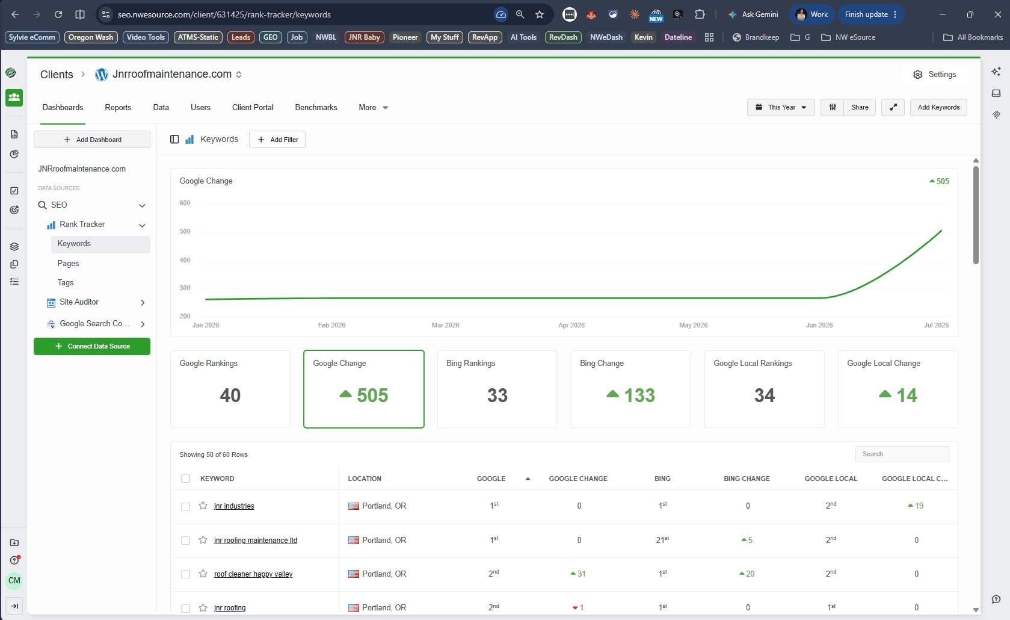Viewport: 1010px width, 620px height.
Task: Open the AI sparkle icon on right rail
Action: click(996, 72)
